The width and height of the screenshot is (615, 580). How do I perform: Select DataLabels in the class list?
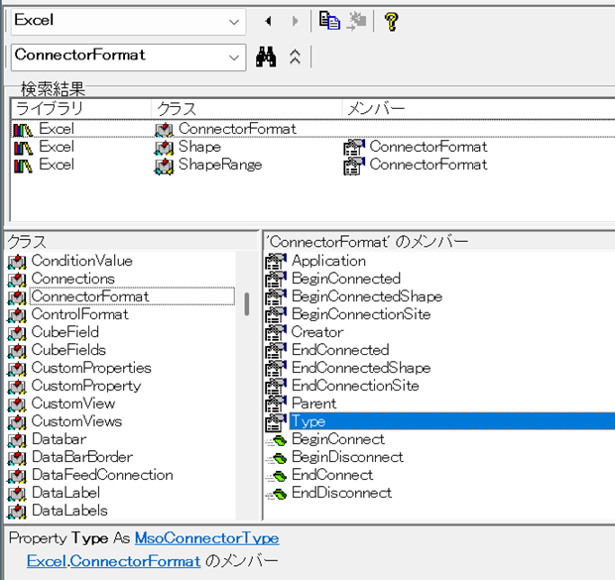point(69,511)
